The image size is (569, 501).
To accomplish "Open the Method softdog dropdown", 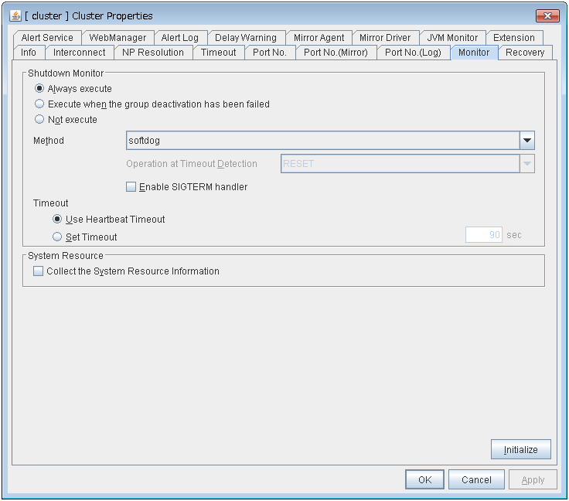I will coord(526,141).
